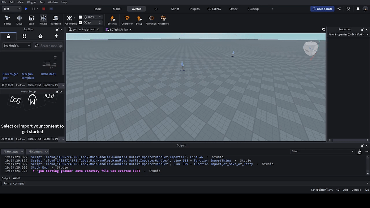This screenshot has height=208, width=370.
Task: Click the Geometric collisions mode icon
Action: [70, 18]
